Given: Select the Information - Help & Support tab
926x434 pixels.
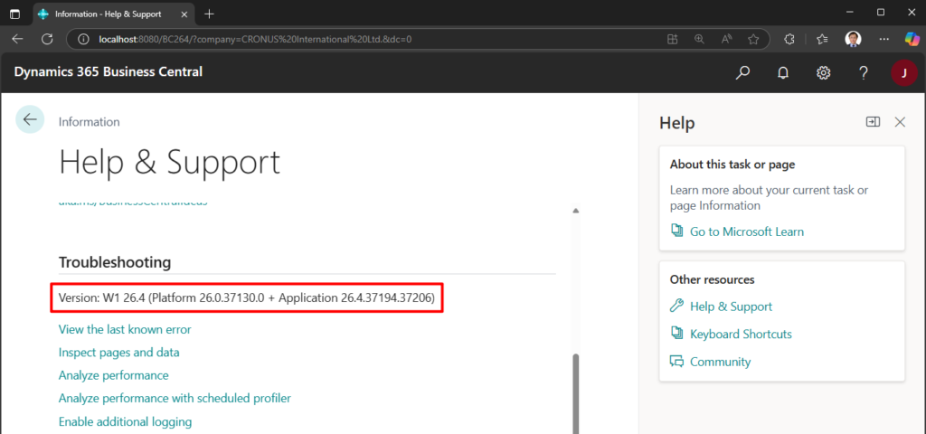Looking at the screenshot, I should (109, 14).
